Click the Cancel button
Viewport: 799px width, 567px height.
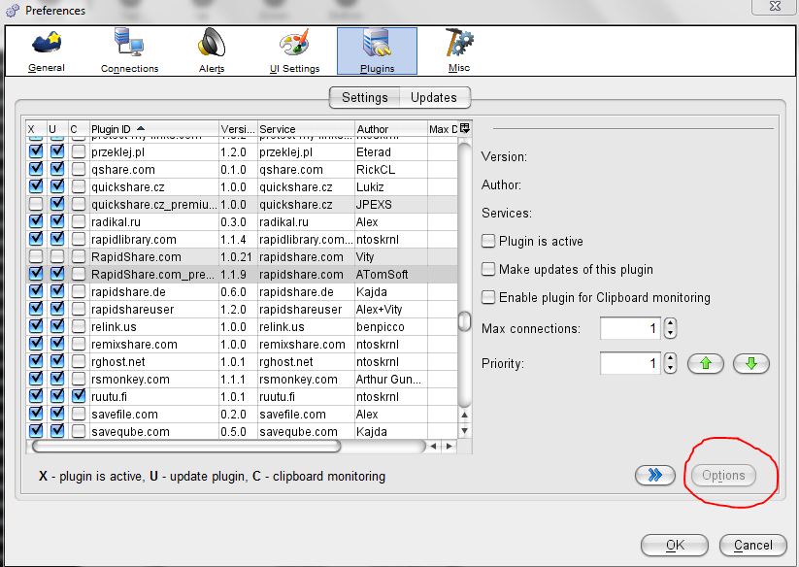(x=753, y=545)
